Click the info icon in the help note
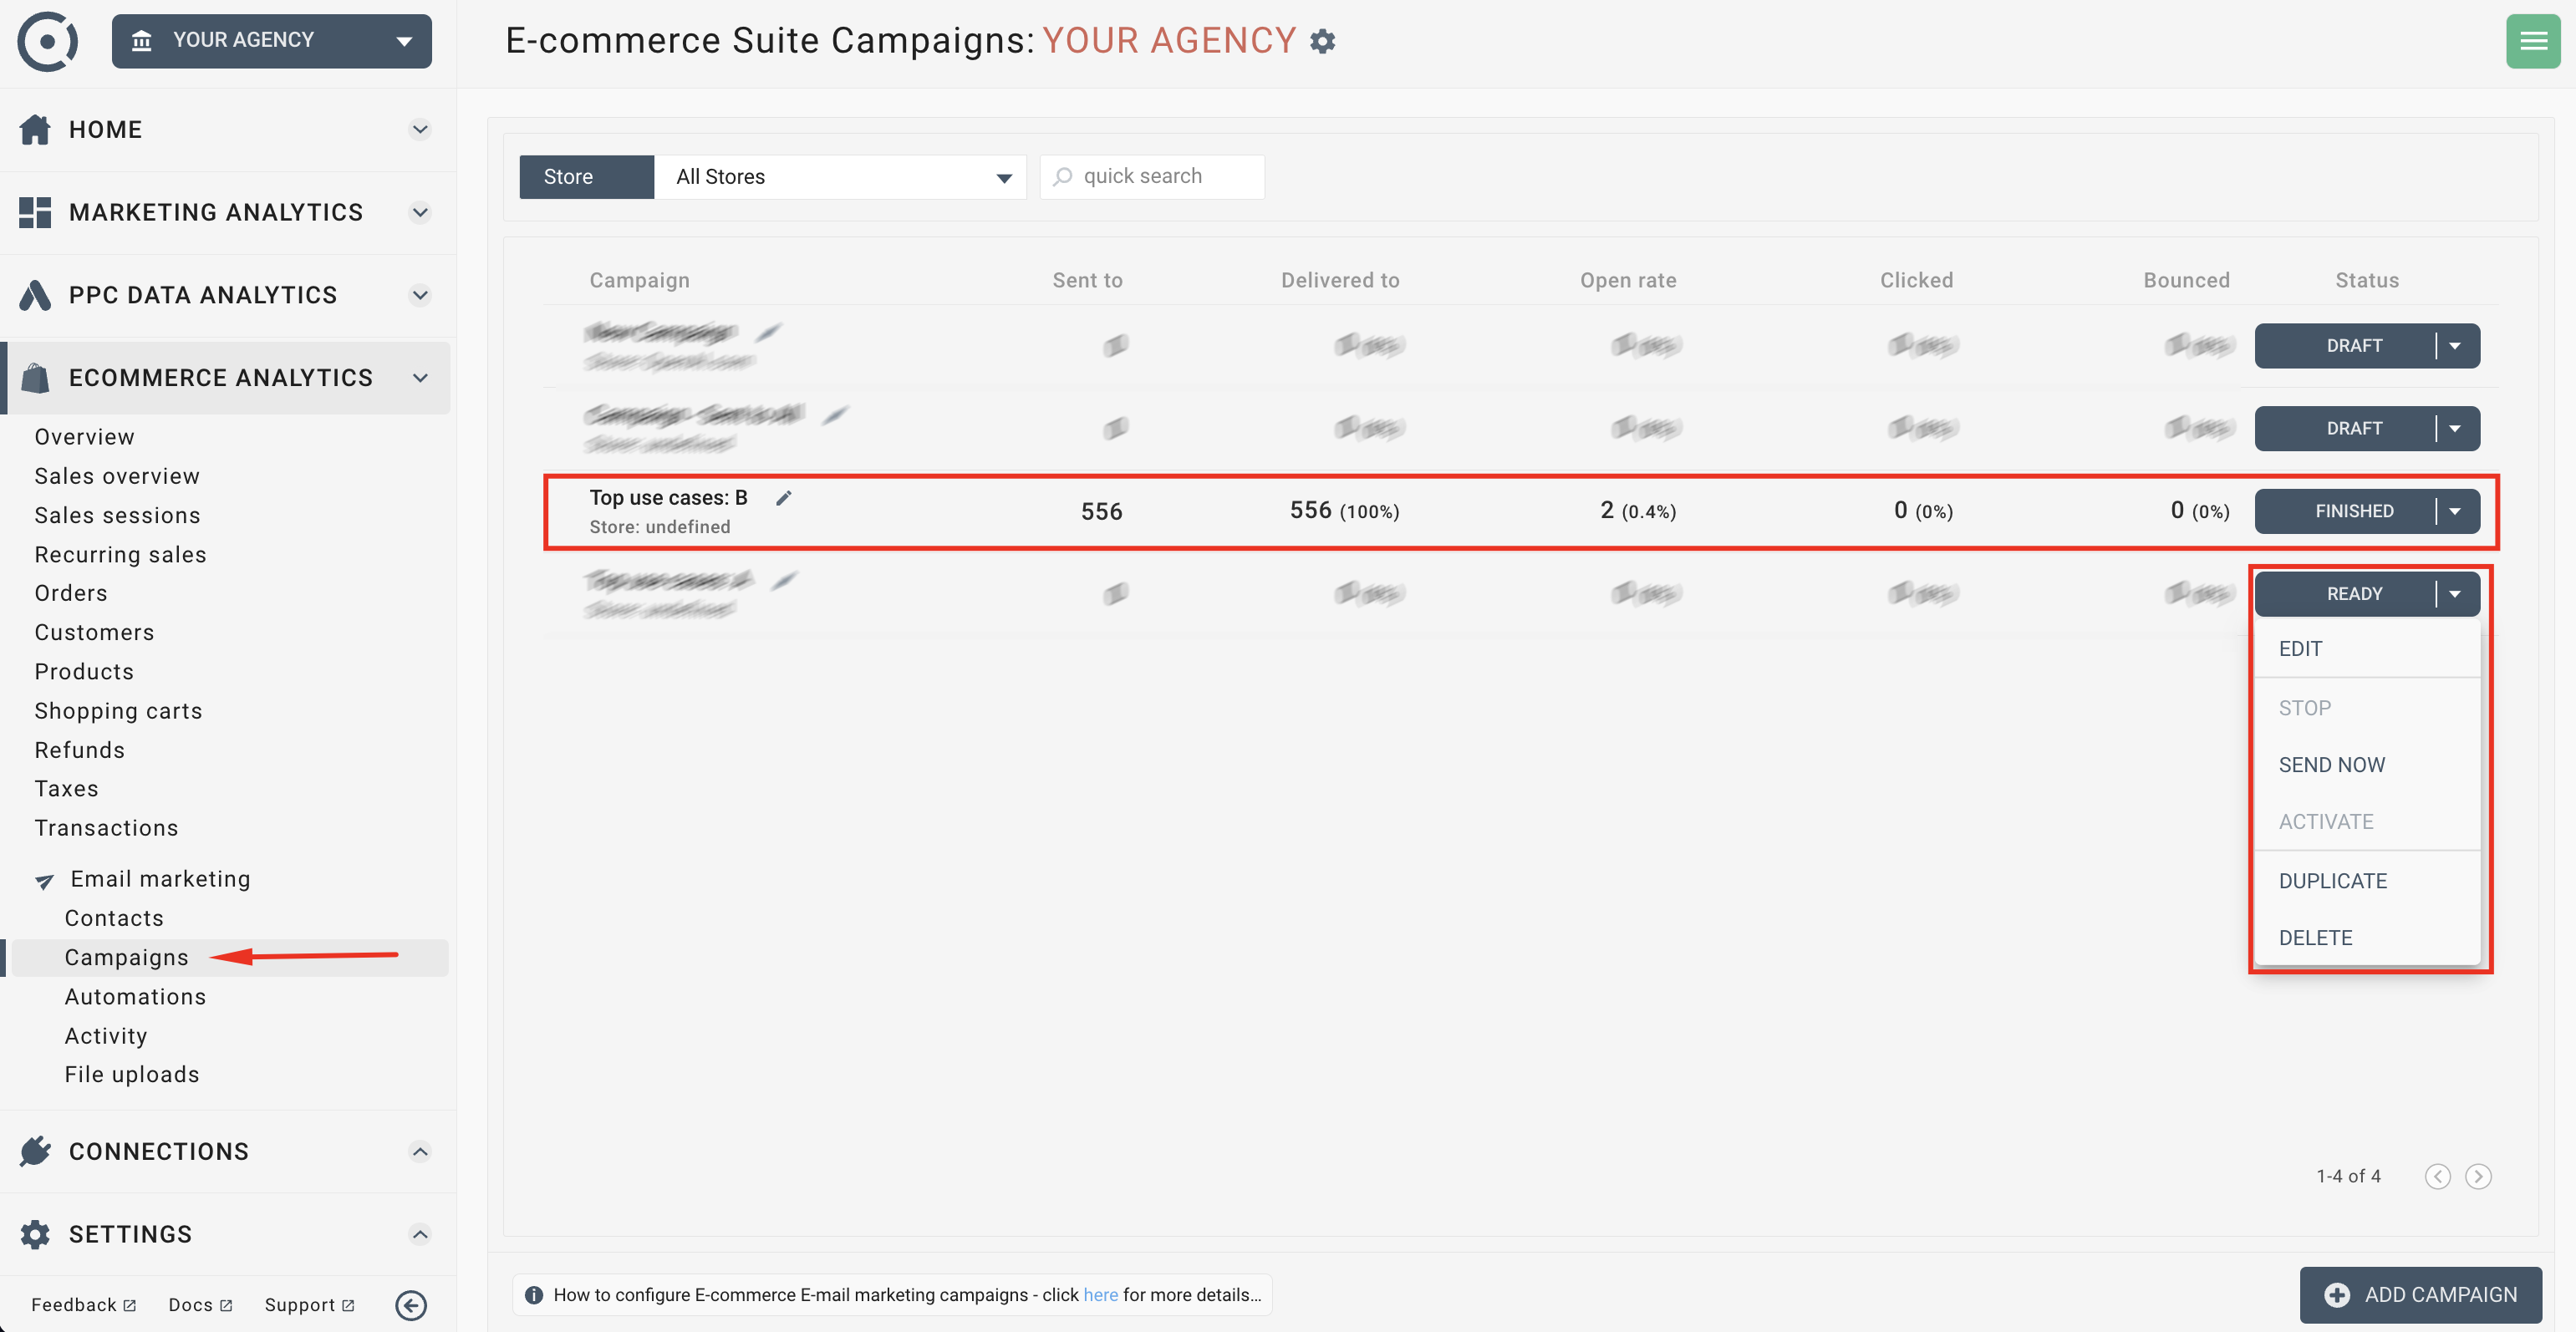 [x=534, y=1295]
